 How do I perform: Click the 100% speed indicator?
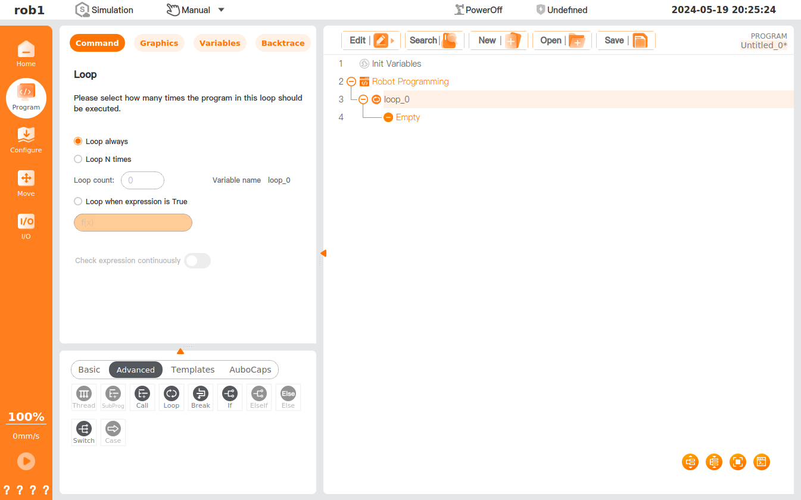click(x=26, y=417)
